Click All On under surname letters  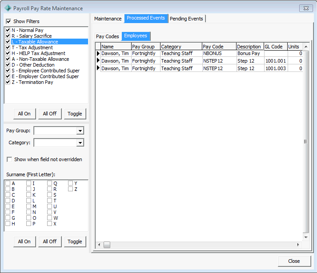24,241
